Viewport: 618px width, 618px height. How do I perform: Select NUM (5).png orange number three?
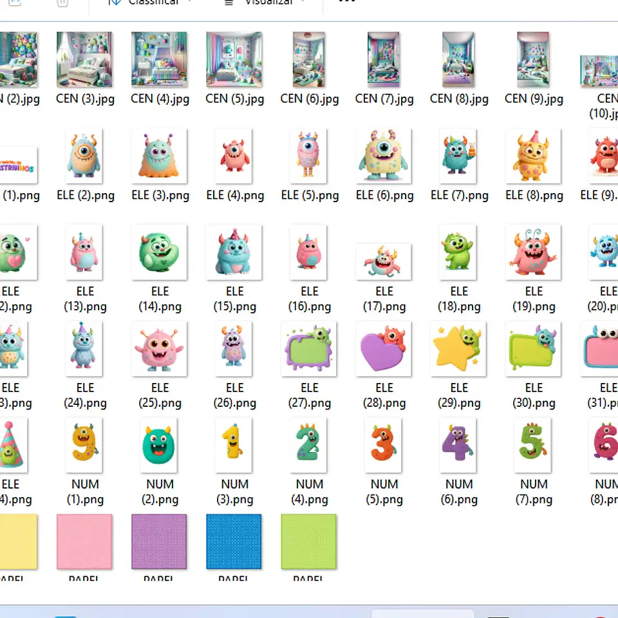(x=383, y=445)
